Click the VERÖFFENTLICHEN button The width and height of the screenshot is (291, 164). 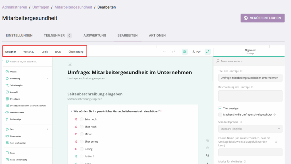(262, 18)
